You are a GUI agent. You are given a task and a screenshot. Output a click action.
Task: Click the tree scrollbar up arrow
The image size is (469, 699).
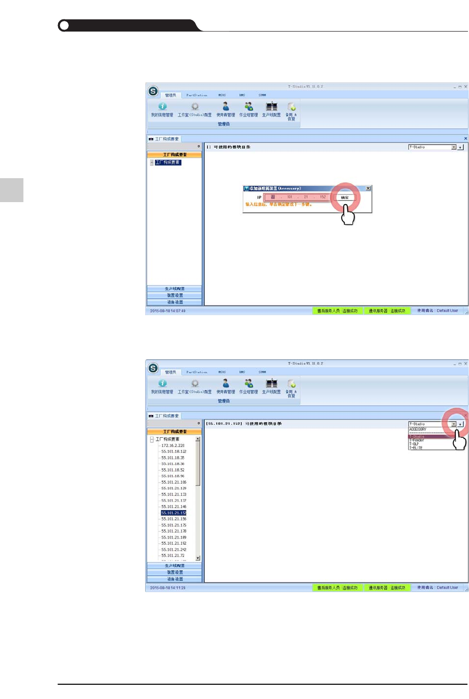198,439
